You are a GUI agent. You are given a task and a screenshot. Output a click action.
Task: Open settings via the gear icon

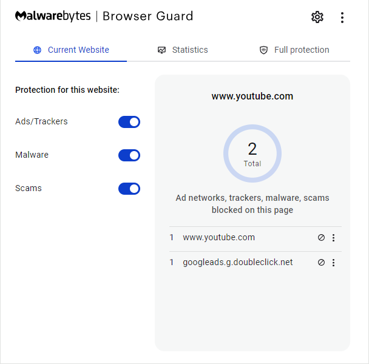(317, 17)
